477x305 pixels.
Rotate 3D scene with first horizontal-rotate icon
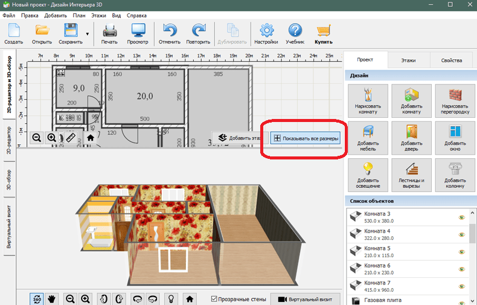pos(138,299)
